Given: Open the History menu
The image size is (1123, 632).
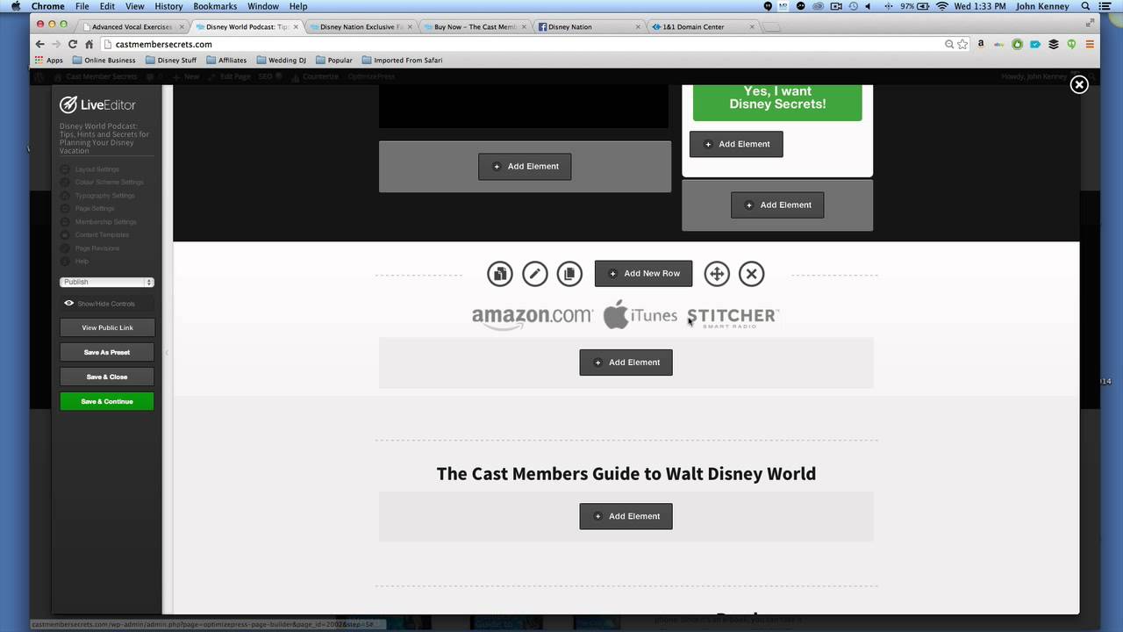Looking at the screenshot, I should pyautogui.click(x=168, y=6).
